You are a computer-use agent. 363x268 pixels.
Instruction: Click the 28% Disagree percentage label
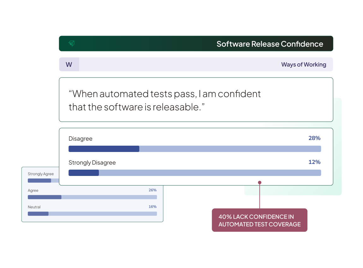coord(314,138)
